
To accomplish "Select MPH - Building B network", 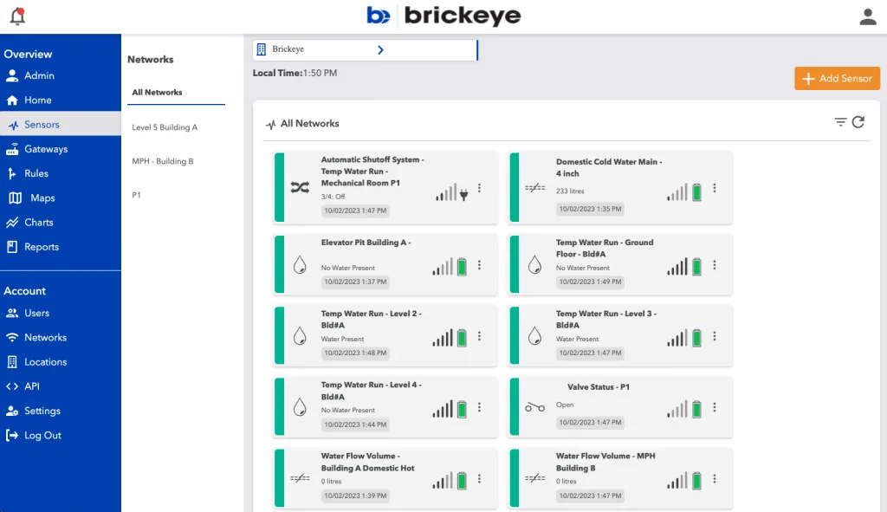I will pos(162,161).
